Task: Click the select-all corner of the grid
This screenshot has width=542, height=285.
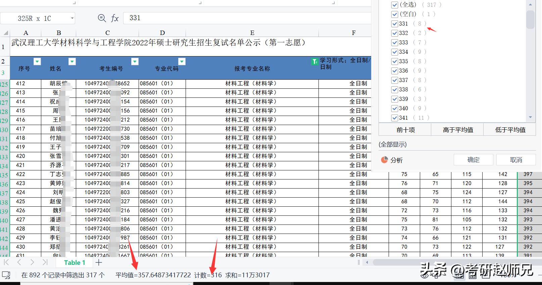Action: 5,33
